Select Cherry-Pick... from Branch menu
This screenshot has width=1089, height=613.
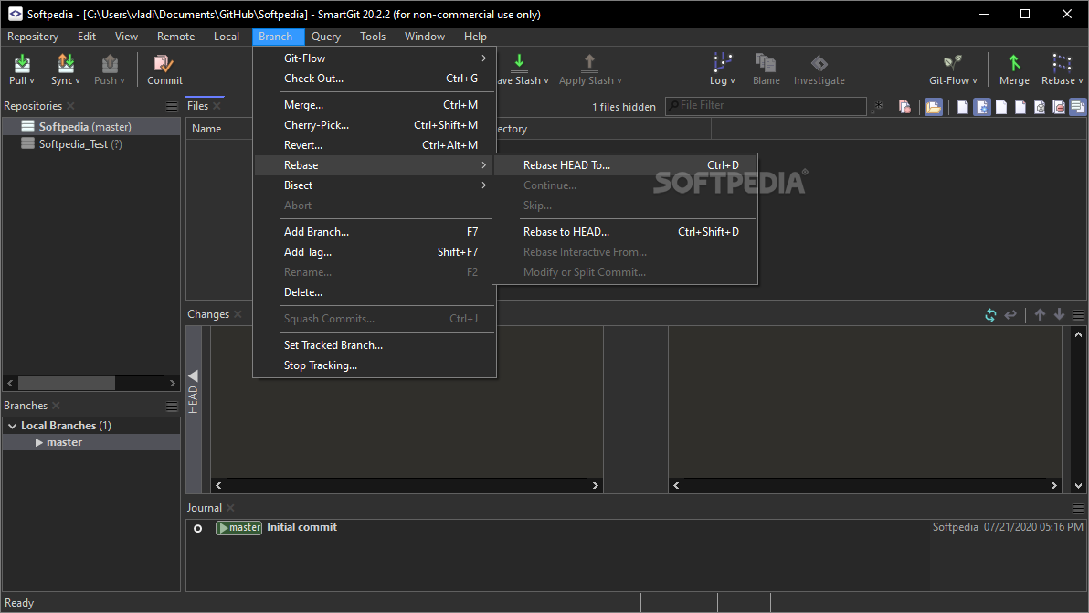click(x=375, y=125)
